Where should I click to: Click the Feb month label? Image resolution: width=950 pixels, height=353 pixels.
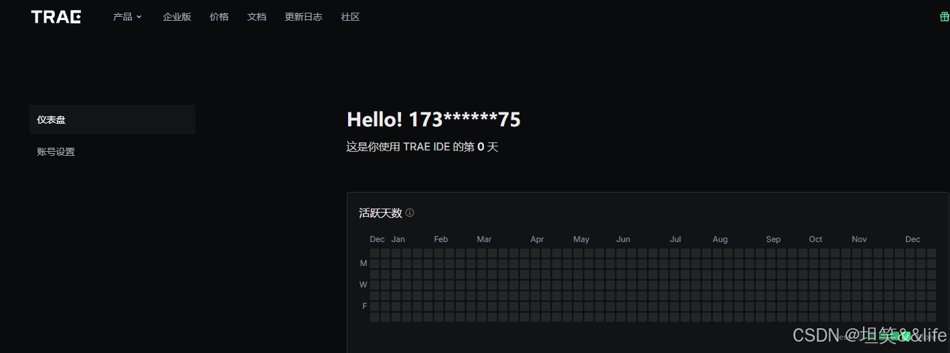441,239
